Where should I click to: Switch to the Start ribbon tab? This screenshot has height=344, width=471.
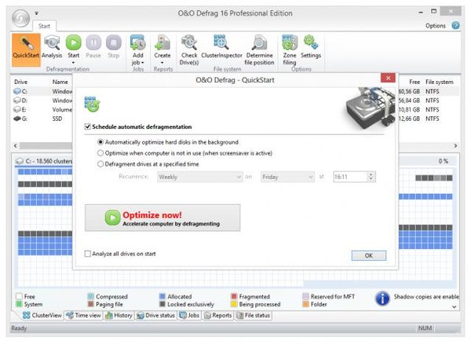(x=44, y=26)
